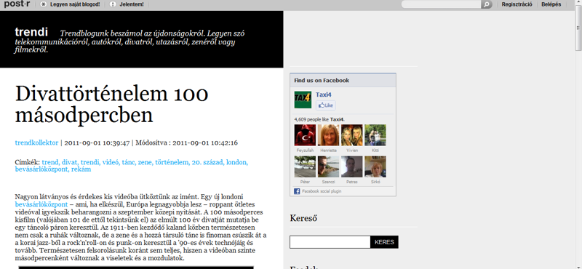Open Szenczi's profile picture
582x269 pixels.
(329, 166)
